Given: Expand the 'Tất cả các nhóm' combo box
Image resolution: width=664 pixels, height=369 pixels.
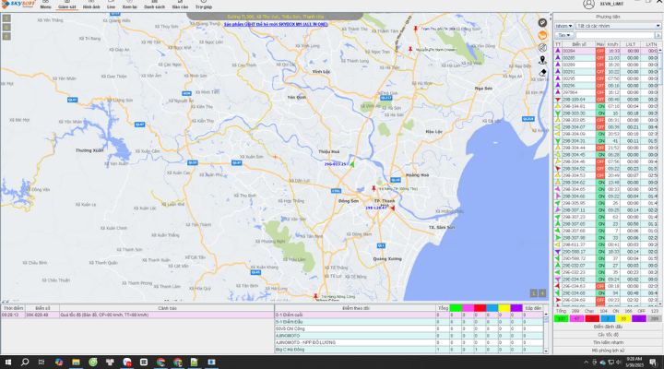Looking at the screenshot, I should (x=618, y=26).
